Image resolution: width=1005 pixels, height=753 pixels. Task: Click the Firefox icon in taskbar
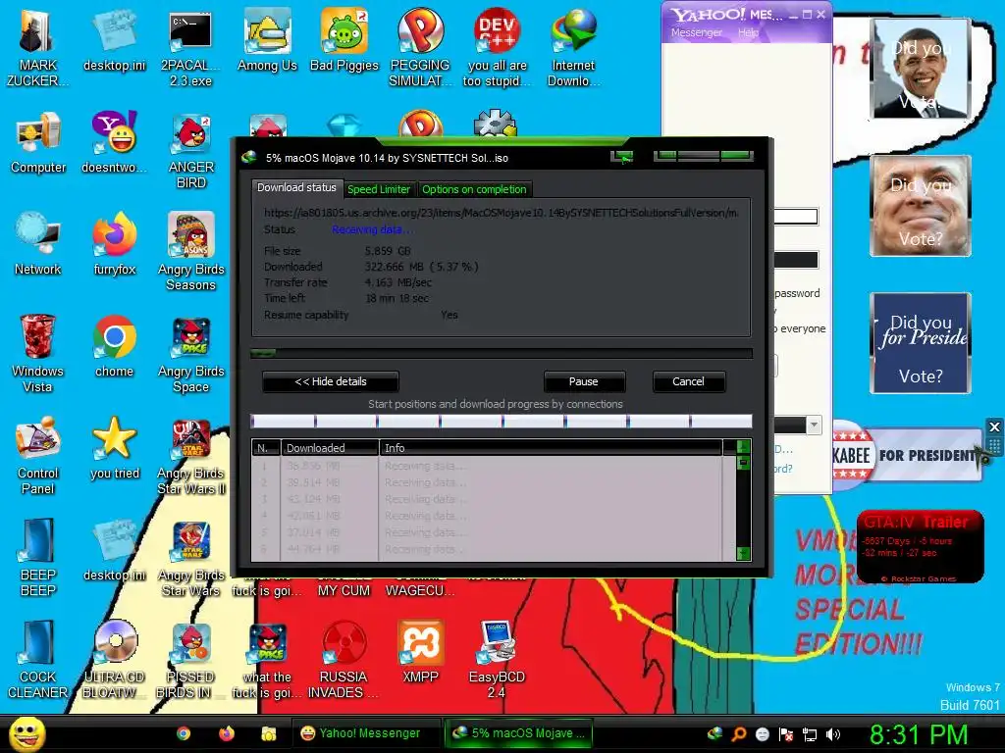pyautogui.click(x=227, y=733)
